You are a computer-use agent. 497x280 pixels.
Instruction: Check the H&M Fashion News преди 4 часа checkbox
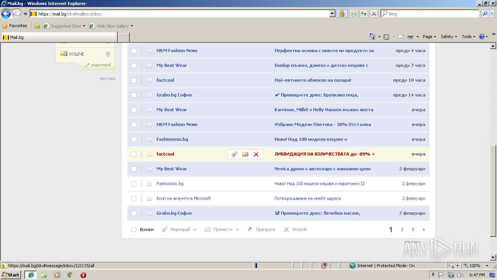tap(134, 51)
